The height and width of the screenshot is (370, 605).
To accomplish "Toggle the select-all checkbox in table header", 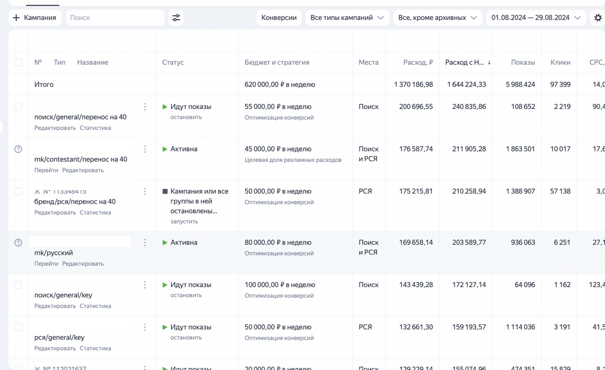I will coord(18,63).
